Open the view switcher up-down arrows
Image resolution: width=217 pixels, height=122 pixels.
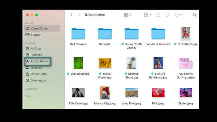point(130,15)
